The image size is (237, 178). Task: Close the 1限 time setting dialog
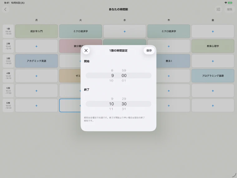[86, 51]
